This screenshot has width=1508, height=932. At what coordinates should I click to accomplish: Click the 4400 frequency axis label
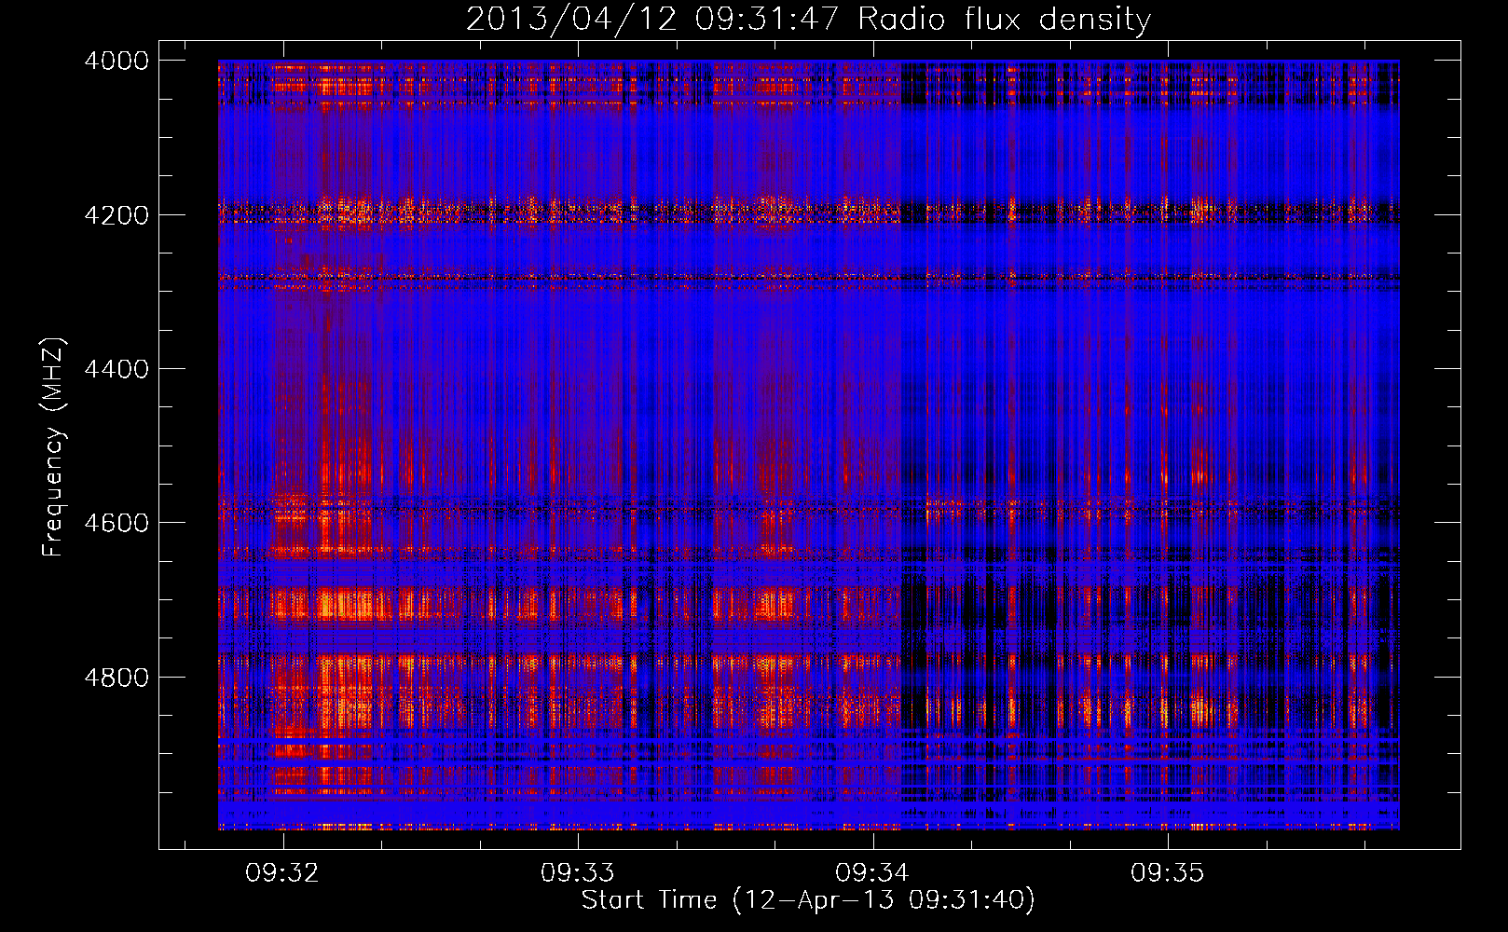pos(117,369)
